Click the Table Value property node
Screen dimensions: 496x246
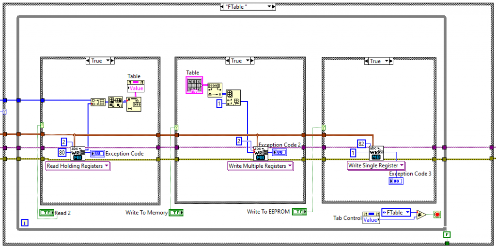135,86
